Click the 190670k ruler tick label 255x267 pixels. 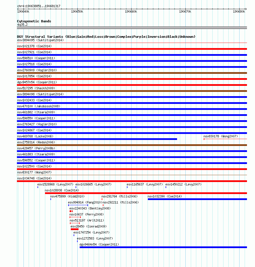(x=185, y=11)
